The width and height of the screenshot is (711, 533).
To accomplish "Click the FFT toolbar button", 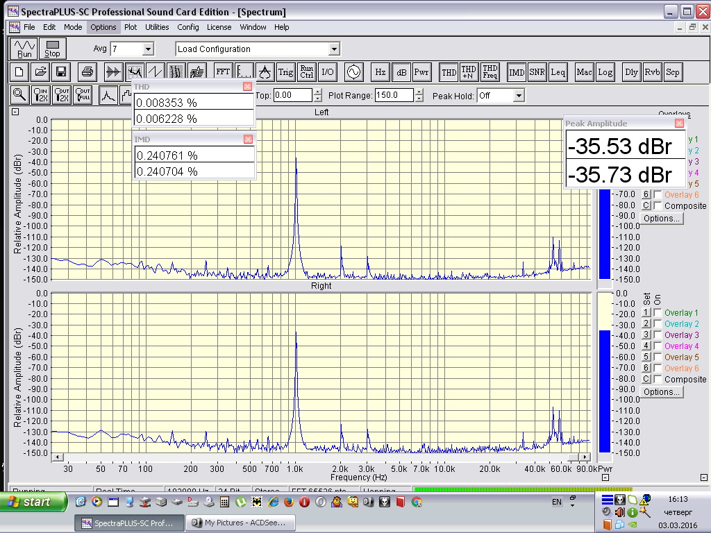I will click(223, 71).
